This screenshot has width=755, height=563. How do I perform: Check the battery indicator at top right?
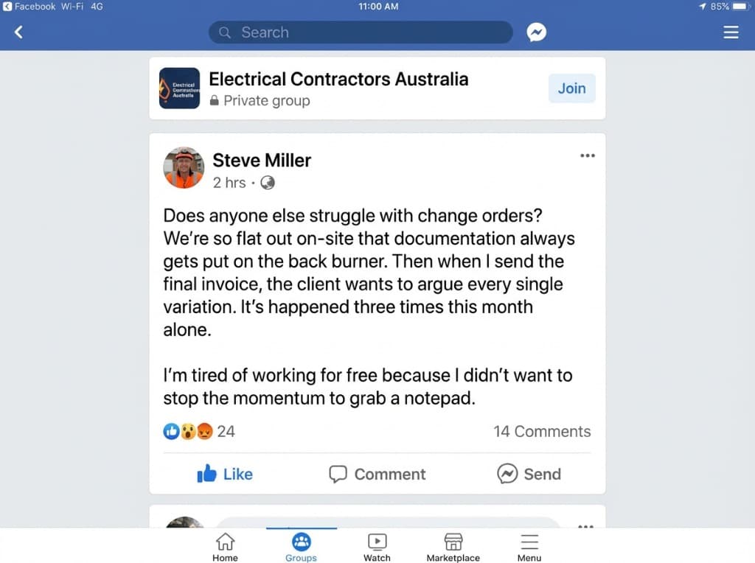740,6
